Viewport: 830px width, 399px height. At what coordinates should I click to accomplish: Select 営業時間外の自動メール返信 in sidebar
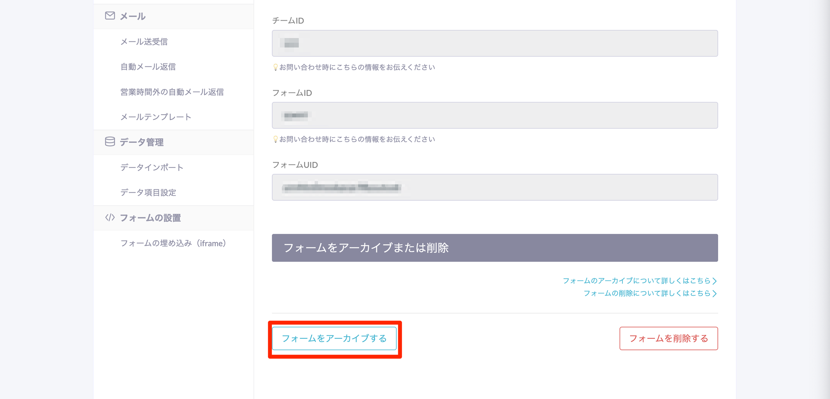172,92
